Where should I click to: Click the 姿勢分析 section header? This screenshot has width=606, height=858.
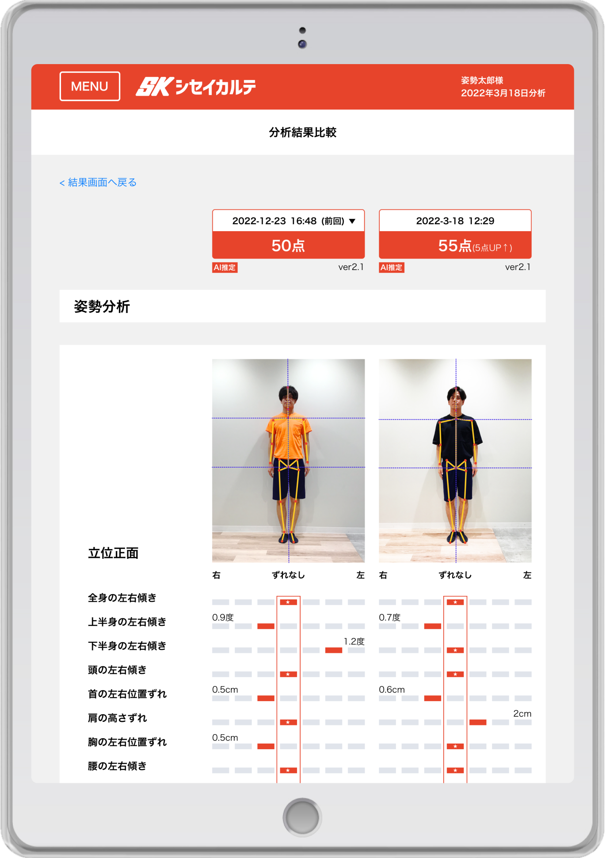tap(302, 306)
